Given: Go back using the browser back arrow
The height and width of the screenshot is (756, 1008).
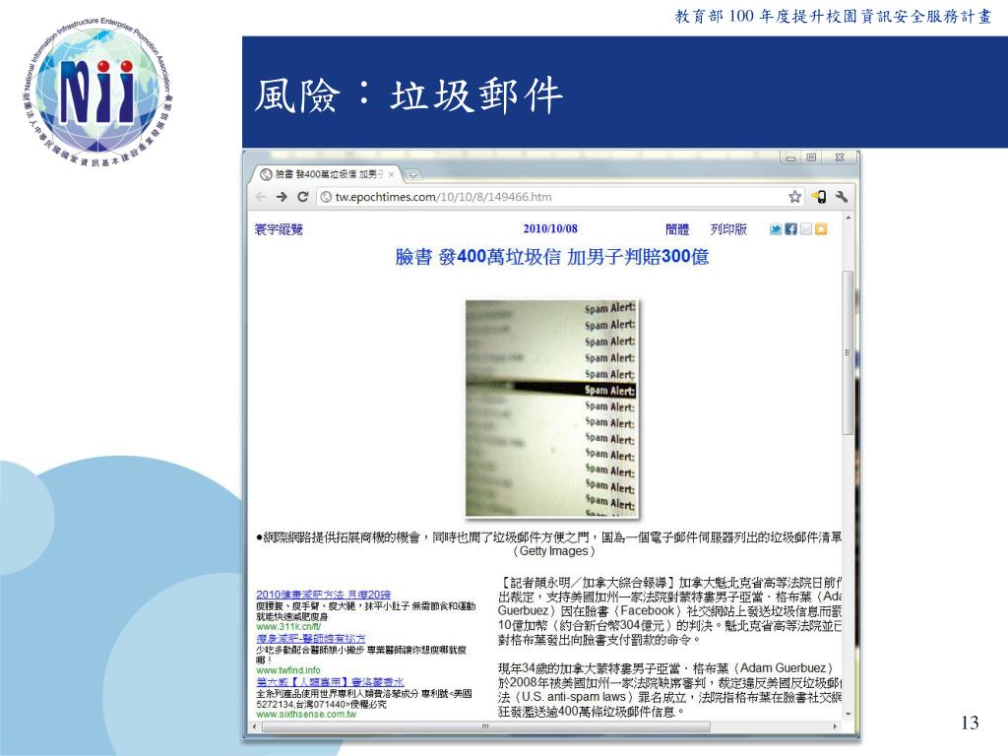Looking at the screenshot, I should click(x=260, y=197).
